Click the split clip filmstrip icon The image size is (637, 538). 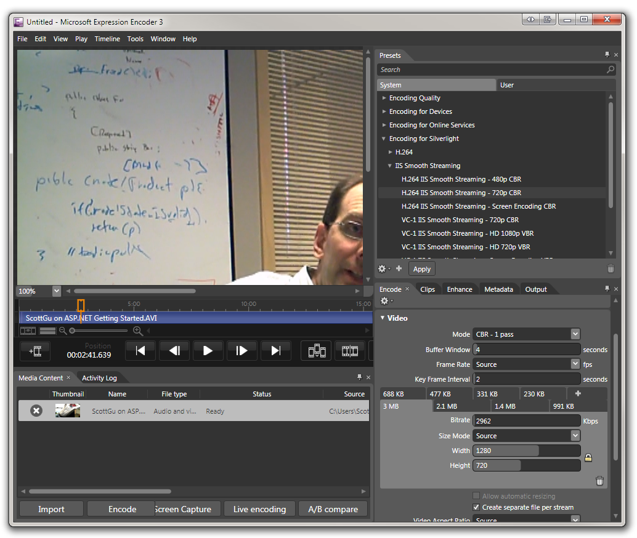350,351
